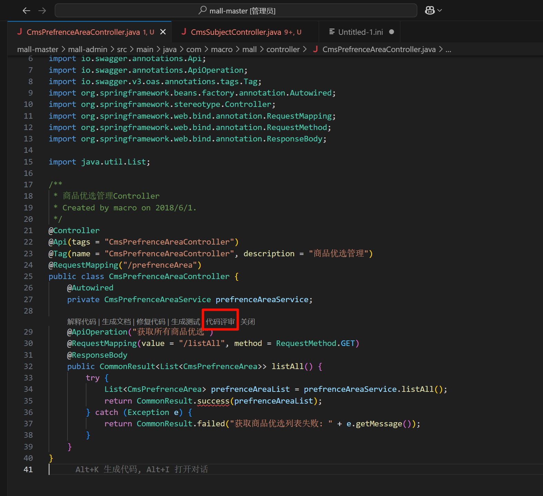
Task: Click the unsaved dot on Untitled-1.ini tab
Action: click(x=391, y=32)
